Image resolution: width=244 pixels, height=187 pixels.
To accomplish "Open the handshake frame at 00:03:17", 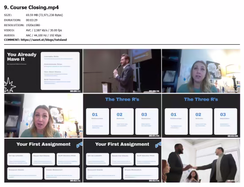I will (201, 160).
